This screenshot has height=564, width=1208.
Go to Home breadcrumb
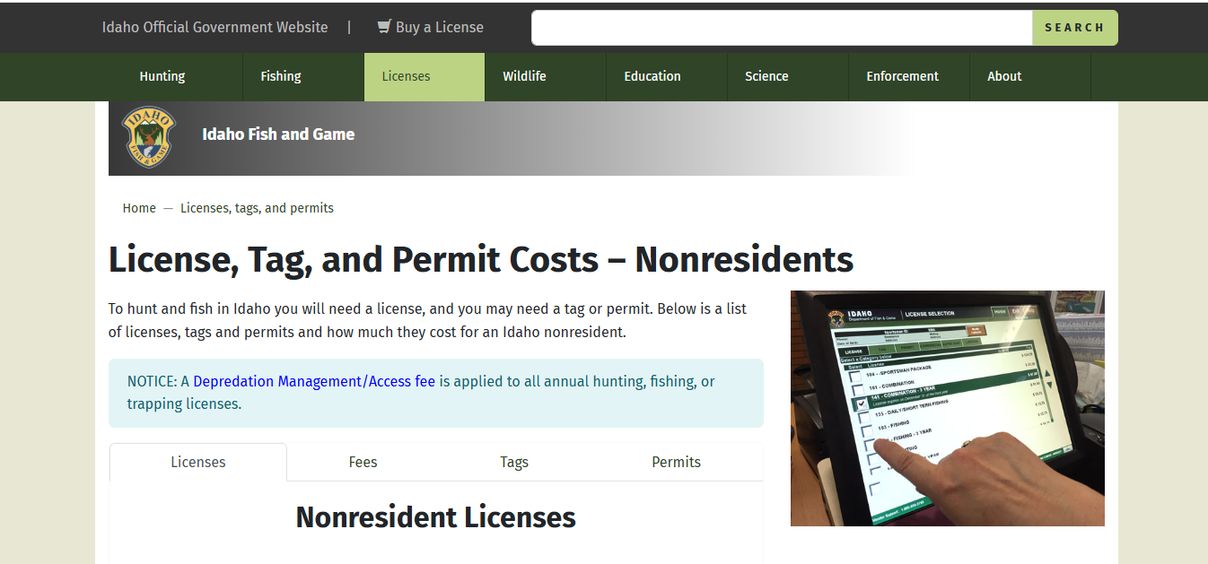click(139, 208)
